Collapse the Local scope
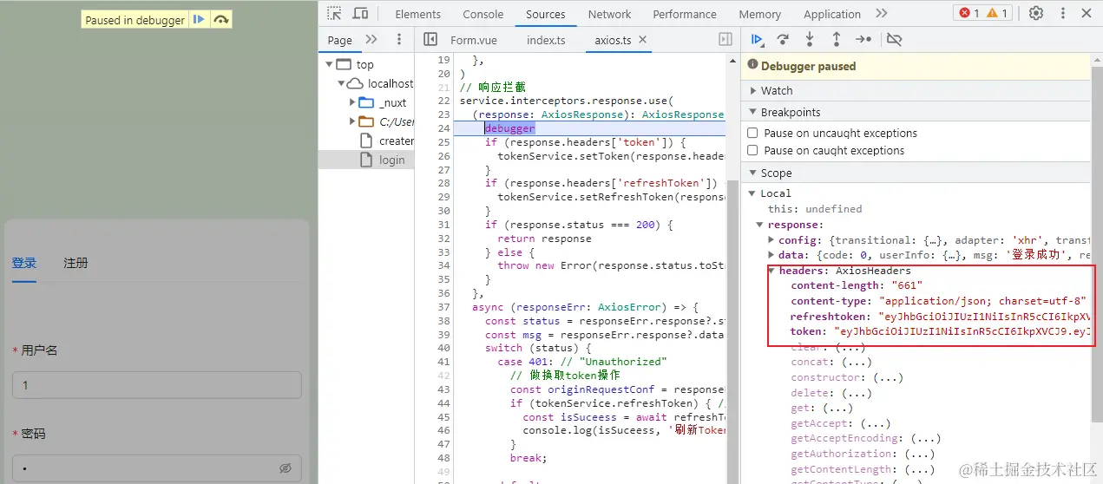Screen dimensions: 1103x484 click(752, 193)
